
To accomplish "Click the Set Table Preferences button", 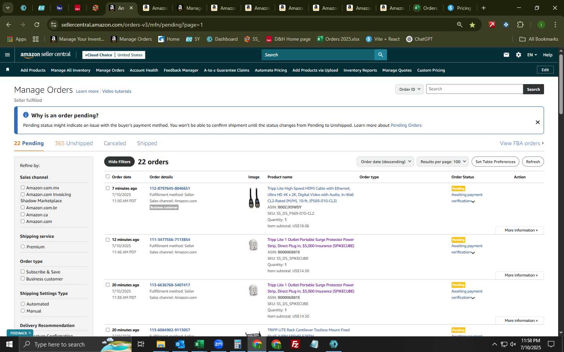I will click(x=495, y=162).
